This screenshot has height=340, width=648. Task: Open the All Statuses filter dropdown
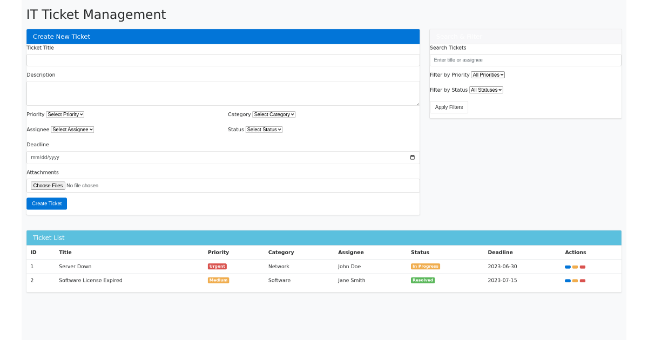[x=485, y=90]
